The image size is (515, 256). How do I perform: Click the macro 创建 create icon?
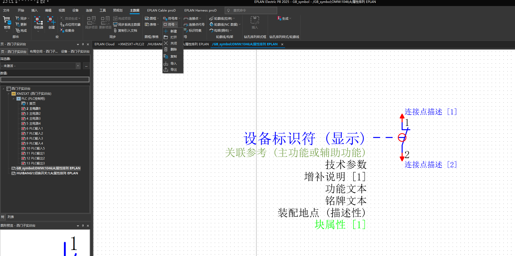point(52,23)
